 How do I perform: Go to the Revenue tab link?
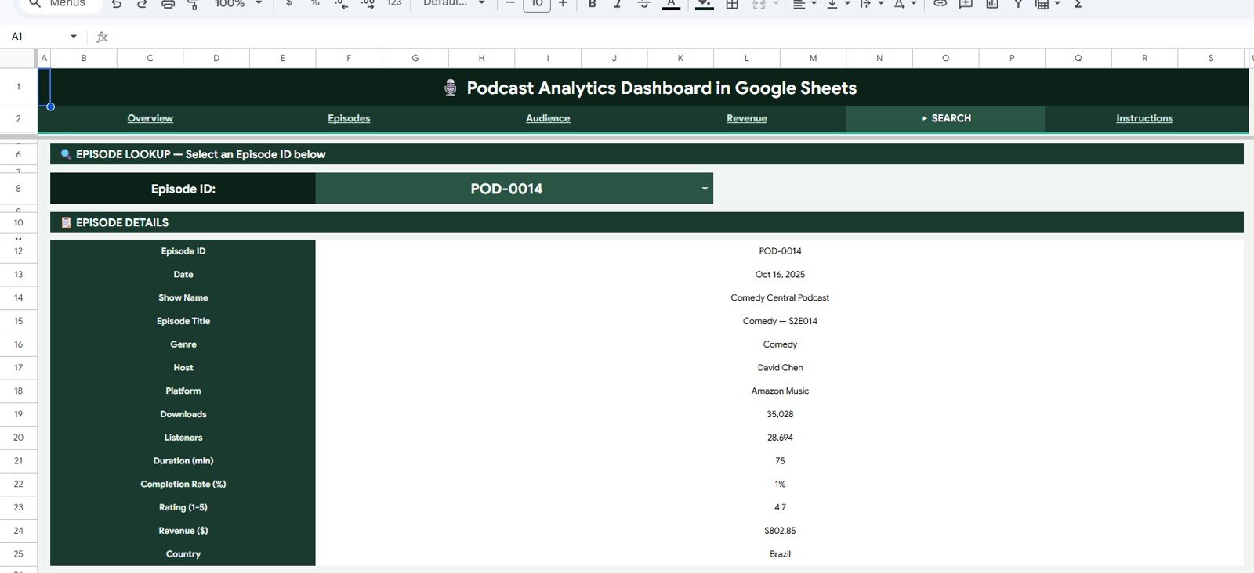click(x=747, y=118)
